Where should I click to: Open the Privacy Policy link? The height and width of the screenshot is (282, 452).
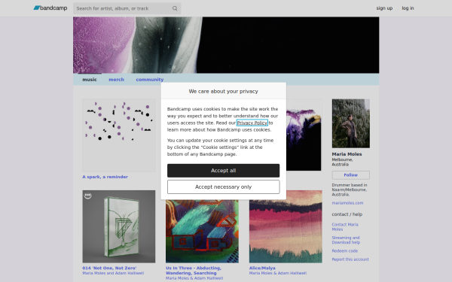coord(252,123)
